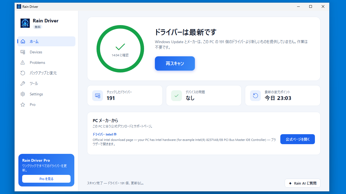Click the Rain Driver logo in sidebar
This screenshot has width=346, height=194.
click(x=25, y=23)
